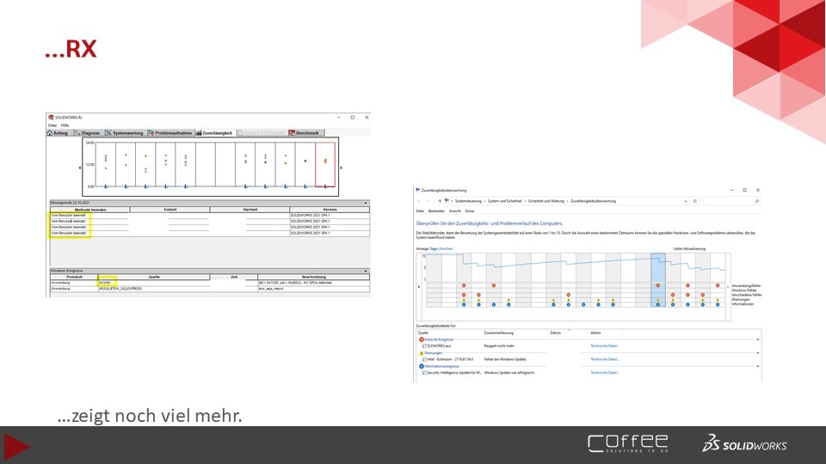Screen dimensions: 826x464
Task: Go to later days in Rx timeline chart
Action: point(342,168)
